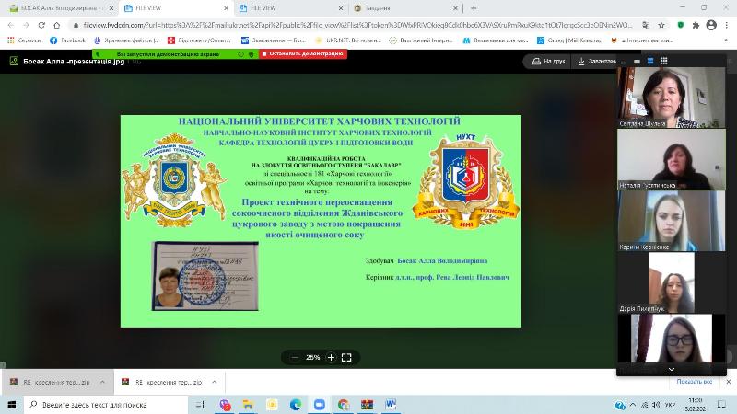This screenshot has height=414, width=737.
Task: Zoom in the image viewer
Action: [331, 358]
